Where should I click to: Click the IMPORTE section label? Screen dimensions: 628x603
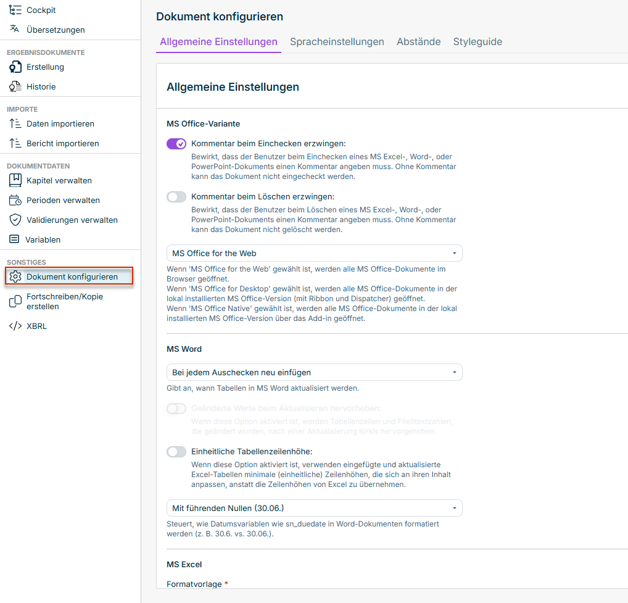coord(22,109)
